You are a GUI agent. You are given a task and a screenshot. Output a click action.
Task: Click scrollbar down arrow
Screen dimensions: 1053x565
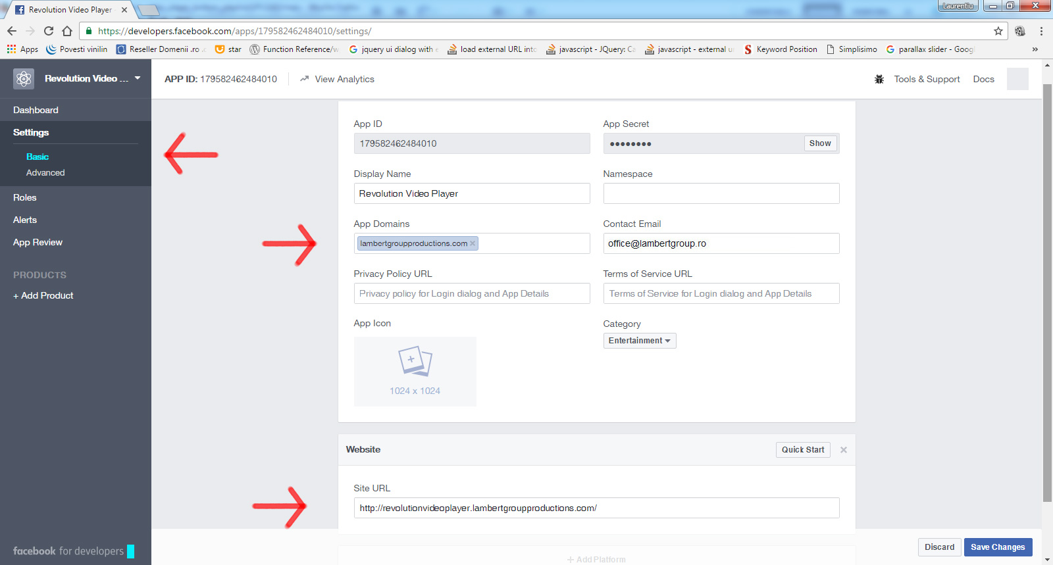click(1047, 560)
